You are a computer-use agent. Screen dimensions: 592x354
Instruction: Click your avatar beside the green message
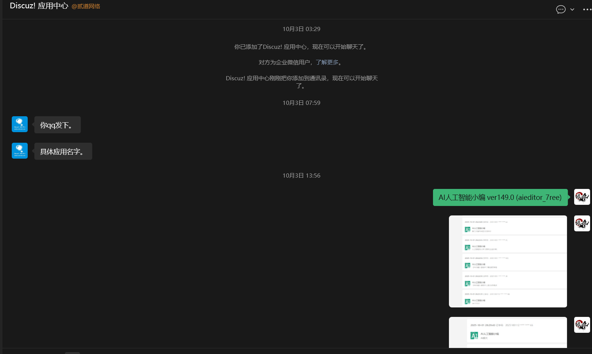click(x=582, y=197)
